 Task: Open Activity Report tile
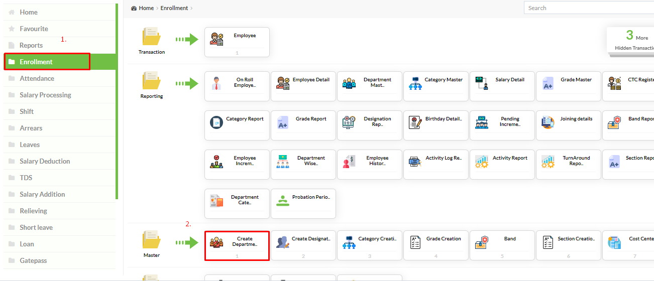(502, 165)
